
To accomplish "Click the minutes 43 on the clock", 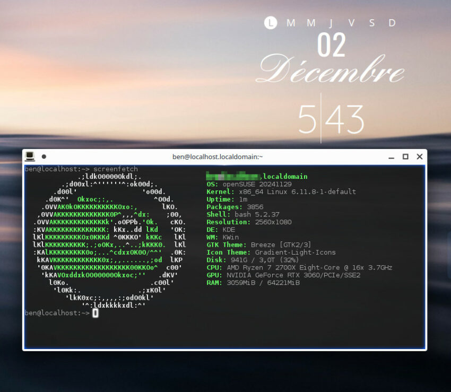I will click(x=345, y=119).
